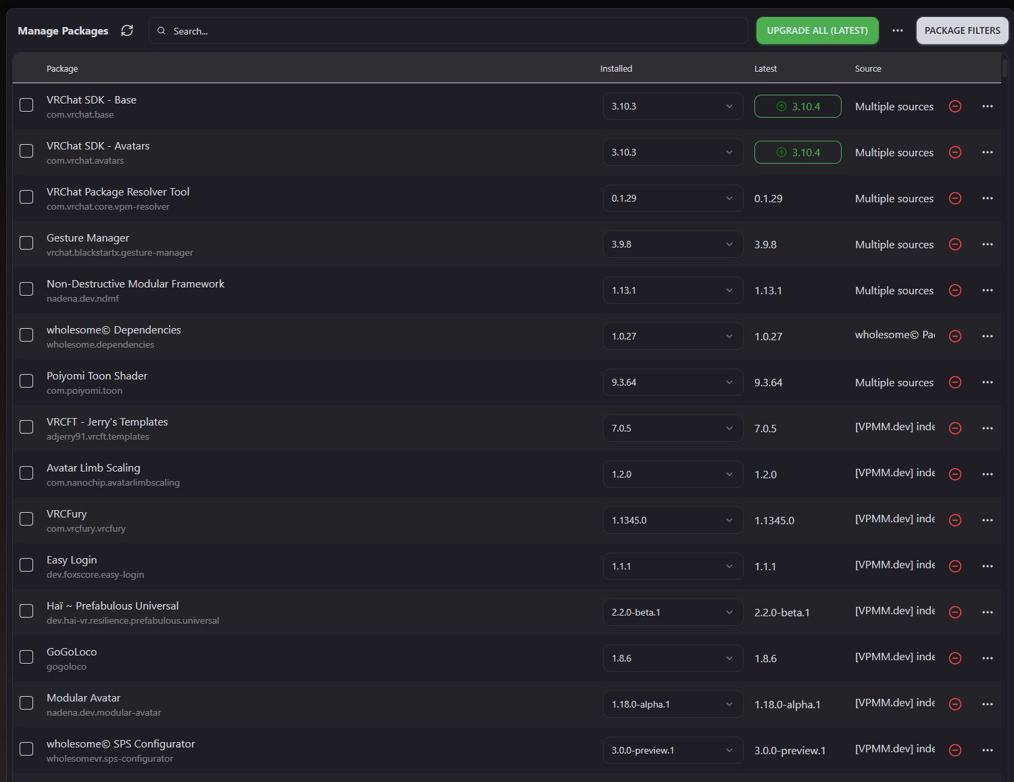The width and height of the screenshot is (1014, 782).
Task: Open the Package Filters panel
Action: pyautogui.click(x=962, y=30)
